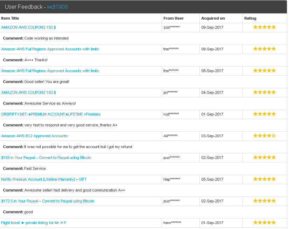Open the Netflix Premium Account listing

[x=44, y=179]
